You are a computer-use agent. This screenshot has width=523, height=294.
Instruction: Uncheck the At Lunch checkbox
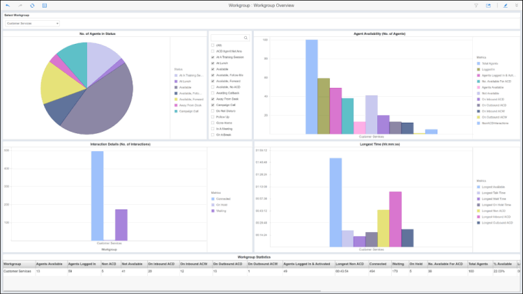click(213, 63)
